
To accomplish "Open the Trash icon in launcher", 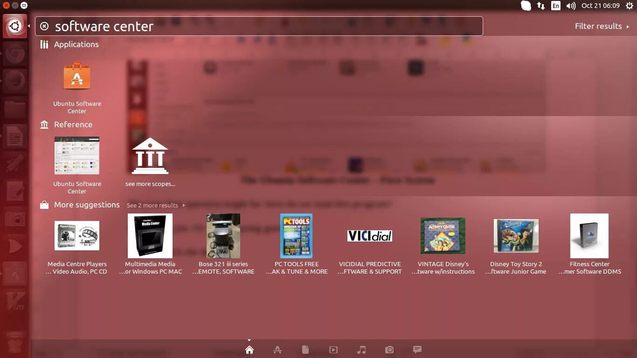I will 15,344.
